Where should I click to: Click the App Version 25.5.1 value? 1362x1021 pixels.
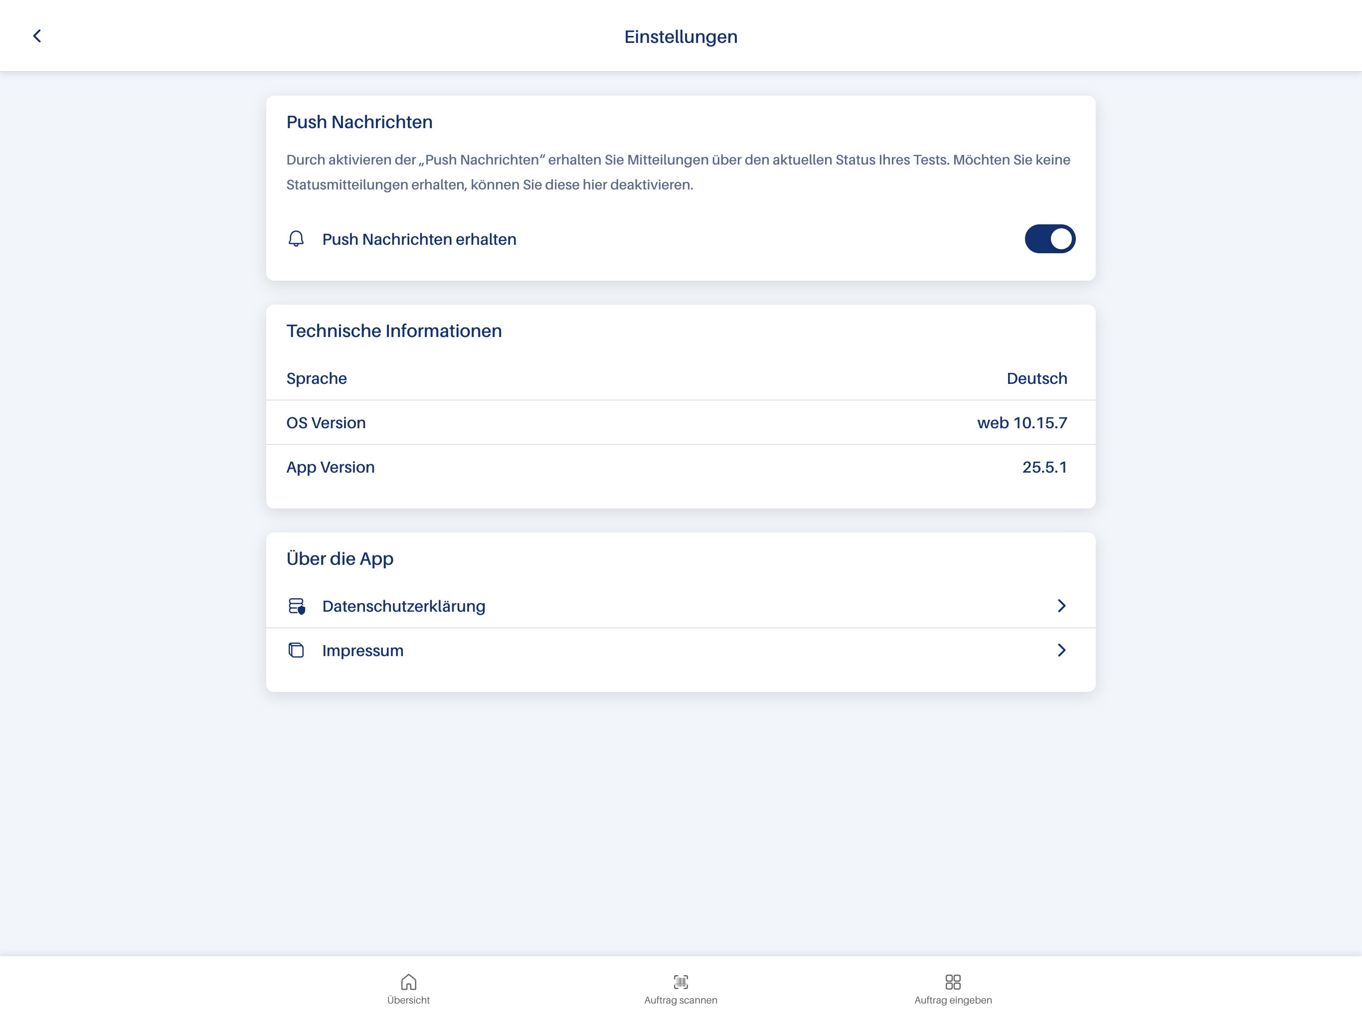(x=1044, y=467)
